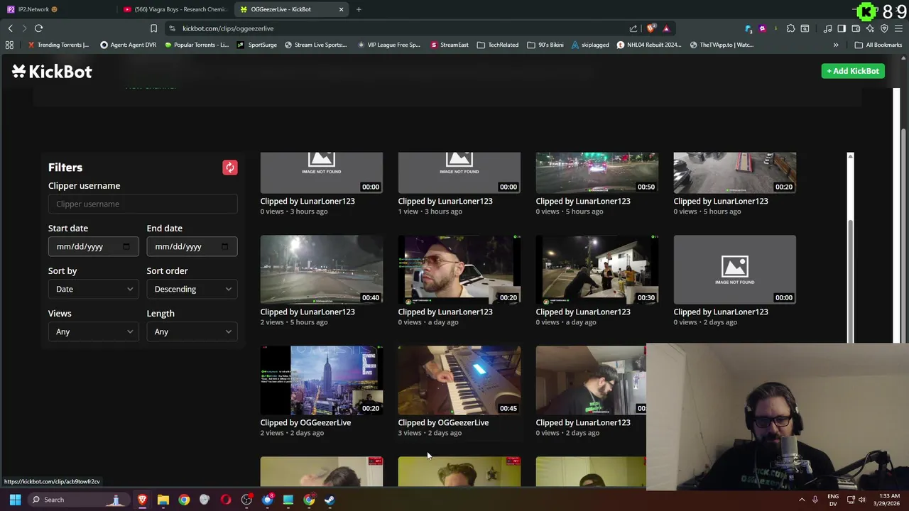Open the Brave Shields lion icon

651,28
